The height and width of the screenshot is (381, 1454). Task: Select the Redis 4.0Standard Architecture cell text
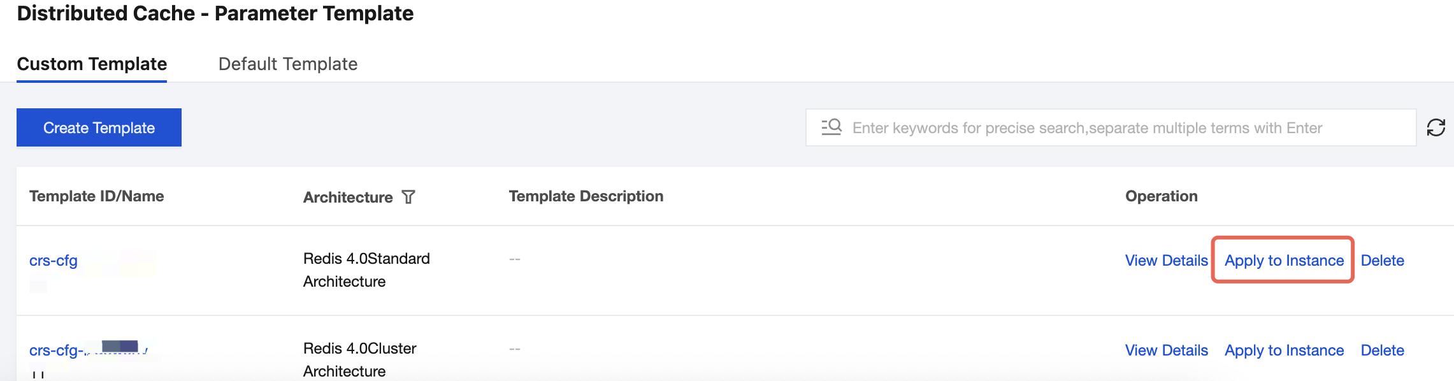(x=366, y=270)
